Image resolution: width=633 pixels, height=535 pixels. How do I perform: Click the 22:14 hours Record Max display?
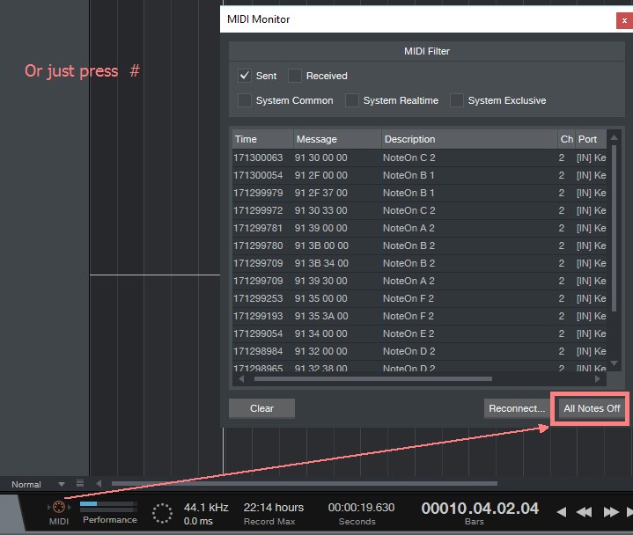(273, 508)
